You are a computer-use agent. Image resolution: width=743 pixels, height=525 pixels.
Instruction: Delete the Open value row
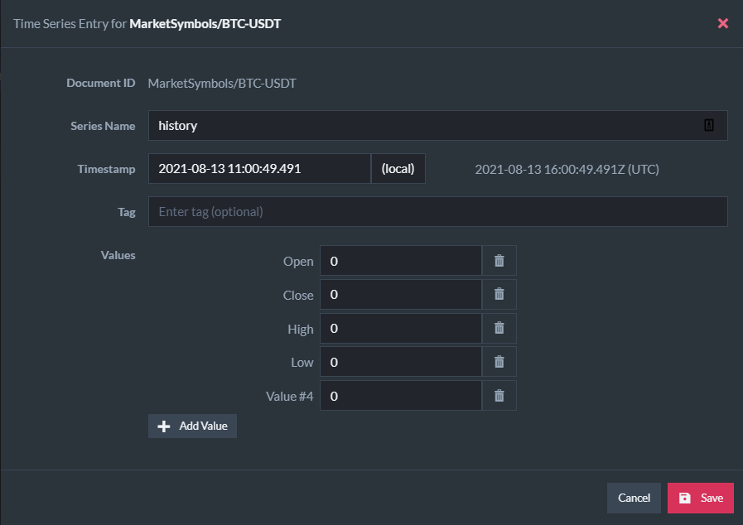click(499, 261)
